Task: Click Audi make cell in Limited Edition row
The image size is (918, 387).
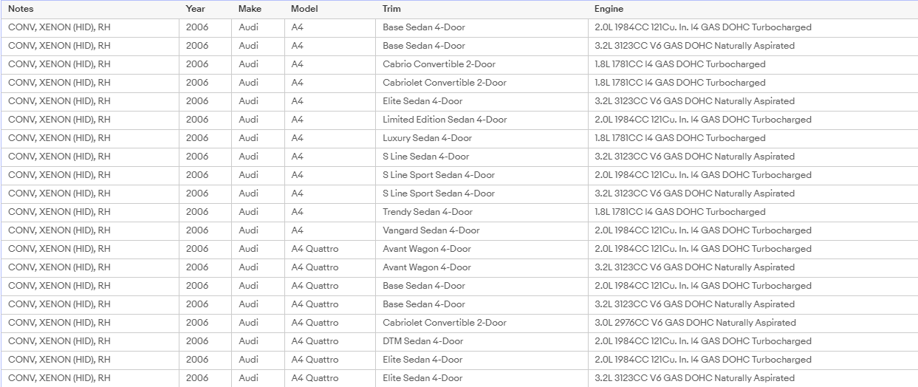Action: (257, 120)
